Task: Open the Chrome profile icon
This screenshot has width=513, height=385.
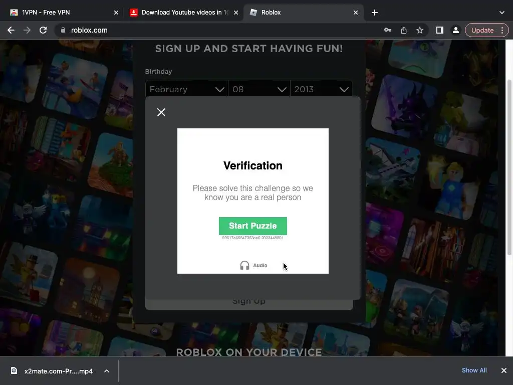Action: pos(455,30)
